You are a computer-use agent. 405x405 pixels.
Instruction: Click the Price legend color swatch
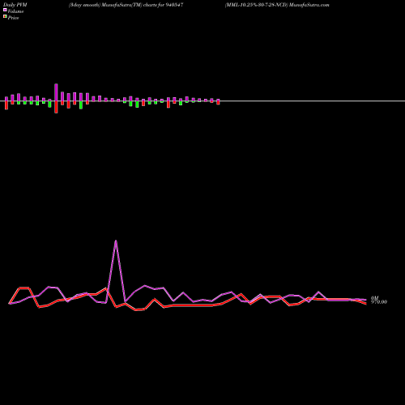click(5, 16)
